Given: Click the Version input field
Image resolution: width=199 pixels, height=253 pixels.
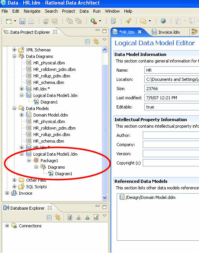Looking at the screenshot, I should (x=171, y=154).
